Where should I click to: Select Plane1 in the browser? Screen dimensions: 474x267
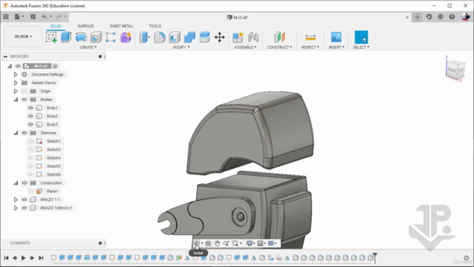coord(52,191)
